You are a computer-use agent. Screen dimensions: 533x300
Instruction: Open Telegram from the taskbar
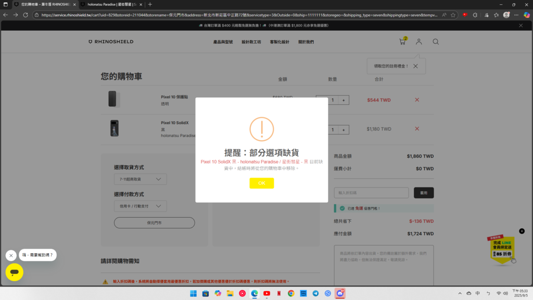(x=315, y=293)
